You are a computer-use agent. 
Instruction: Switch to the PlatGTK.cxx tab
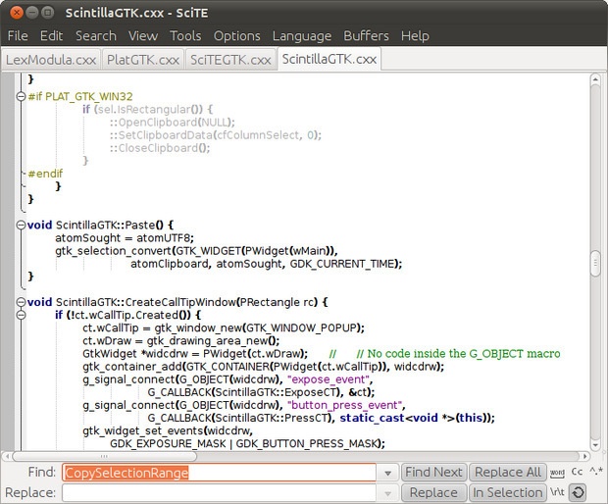click(142, 60)
